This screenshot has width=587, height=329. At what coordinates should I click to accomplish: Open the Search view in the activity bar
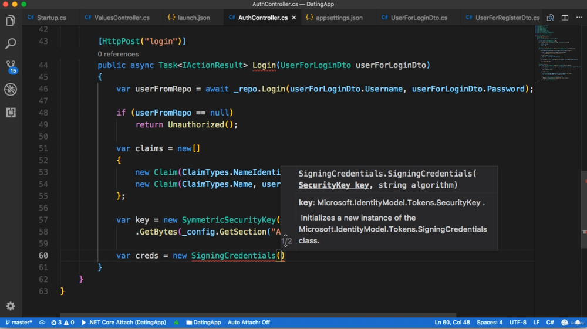11,43
